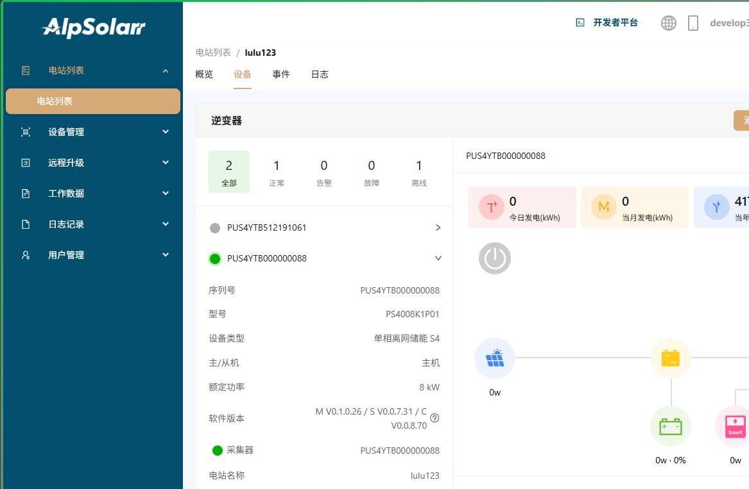This screenshot has height=489, width=749.
Task: Click the mobile phone icon in header
Action: (693, 23)
